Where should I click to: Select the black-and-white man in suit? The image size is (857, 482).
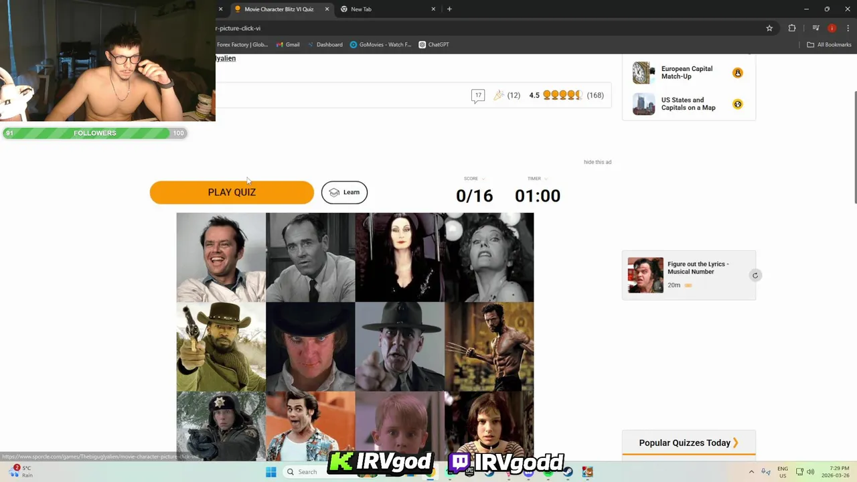(311, 257)
